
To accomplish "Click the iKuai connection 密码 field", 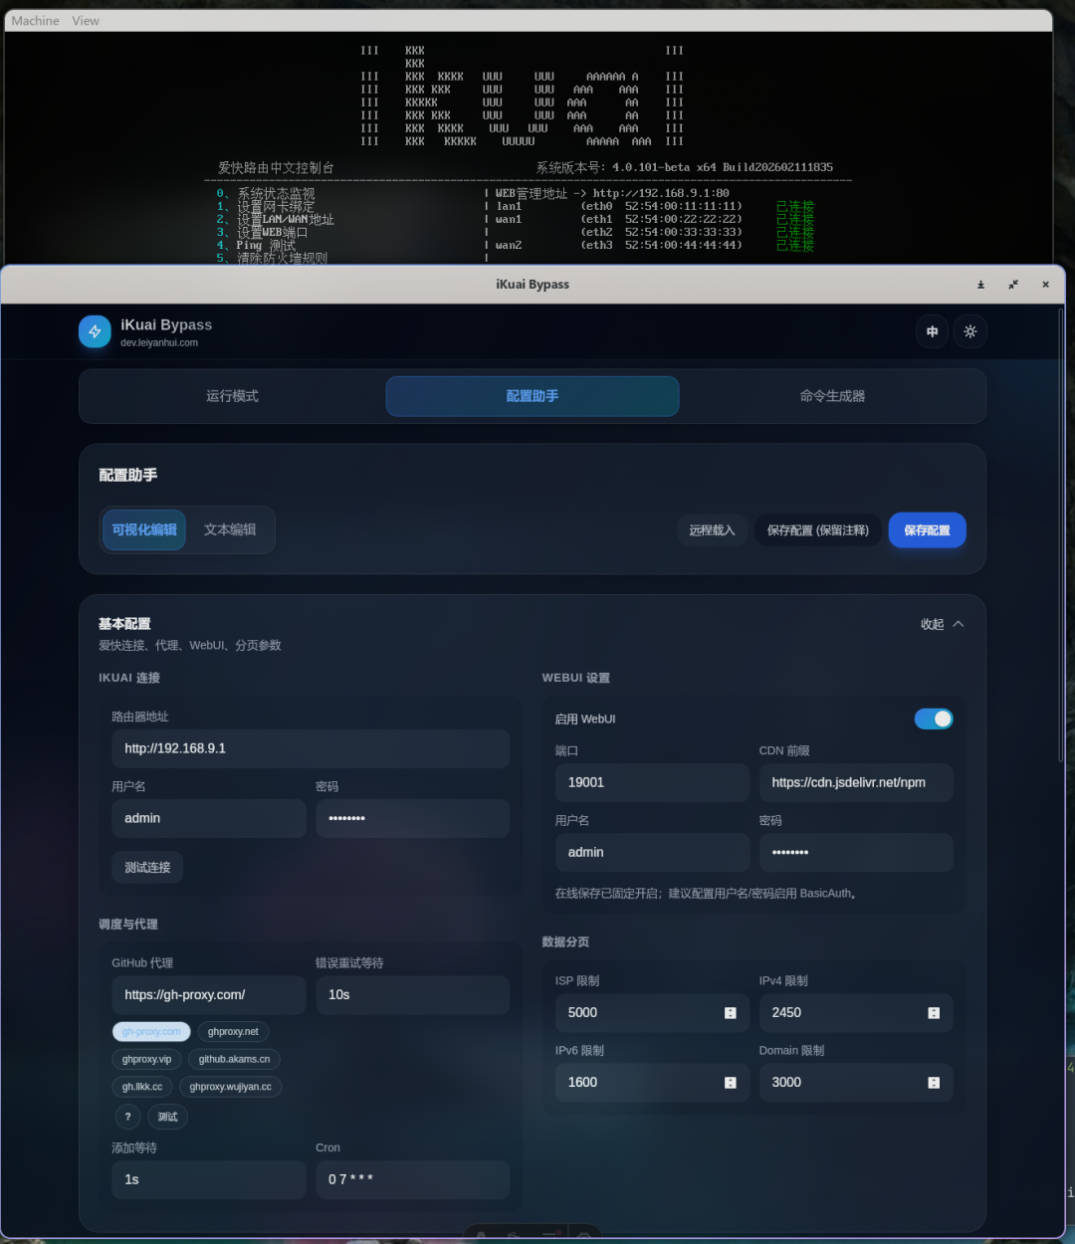I will 413,818.
